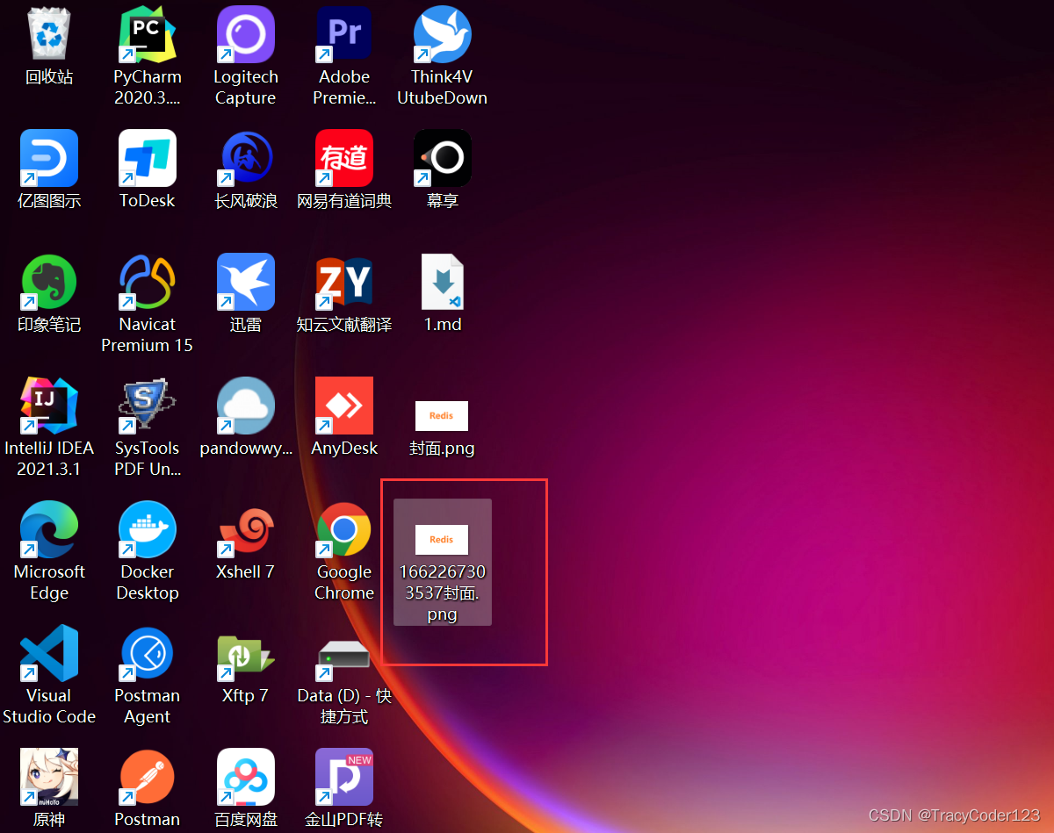Select the Docker Desktop whale icon
The width and height of the screenshot is (1054, 833).
[148, 530]
